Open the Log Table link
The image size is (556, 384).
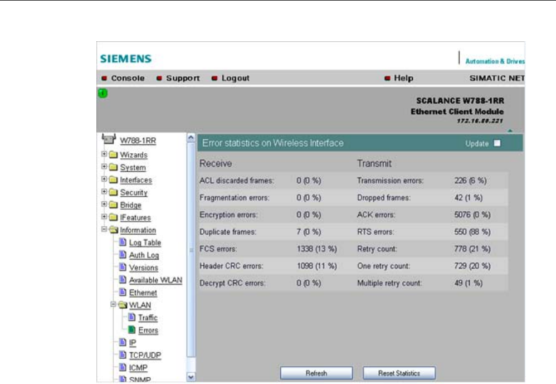click(145, 242)
